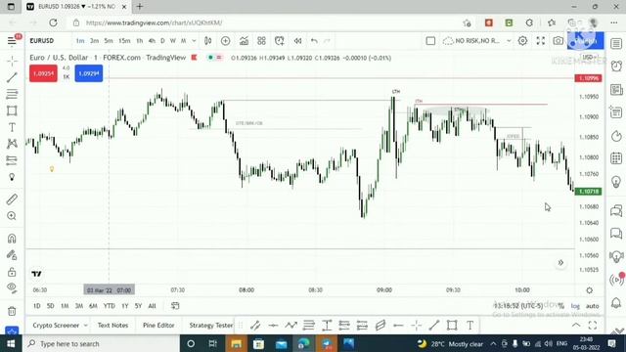Maximize the bottom panel
Image resolution: width=626 pixels, height=352 pixels.
tap(593, 326)
